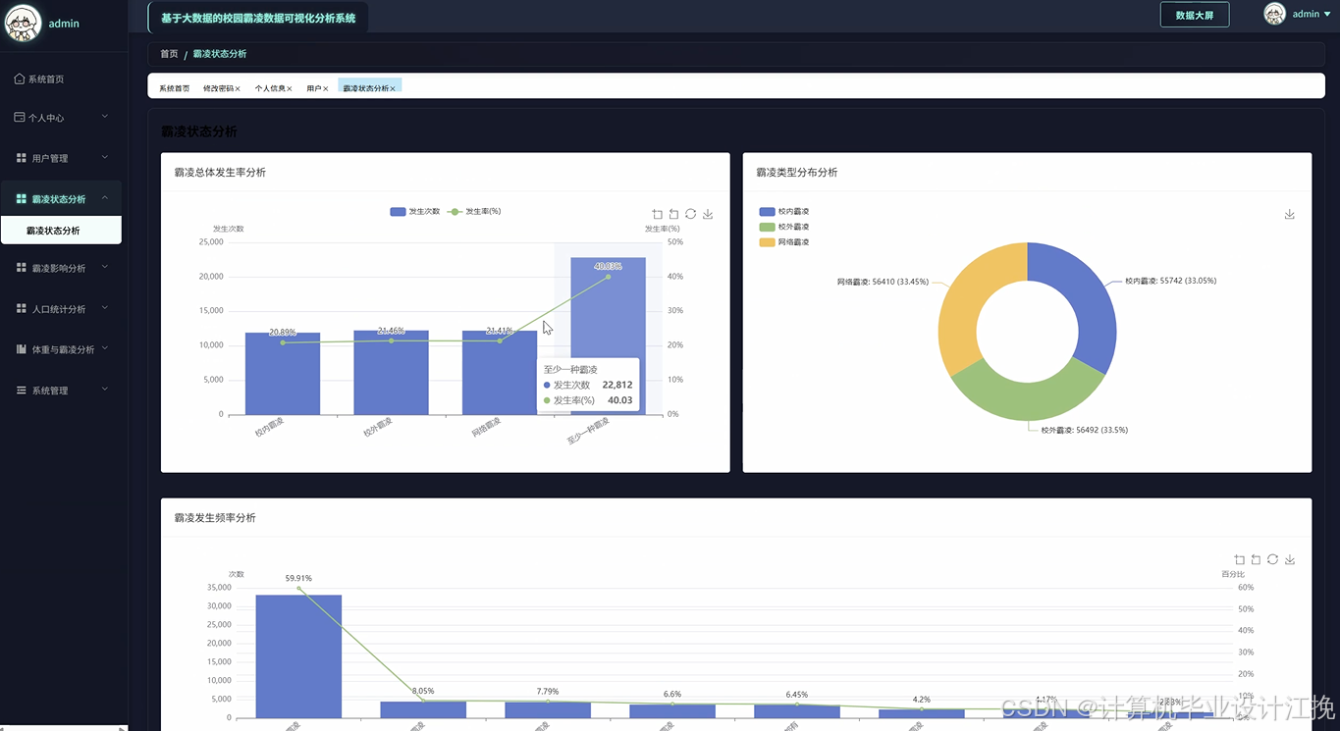Screen dimensions: 1340x731
Task: Switch to the 用户 tab
Action: (314, 88)
